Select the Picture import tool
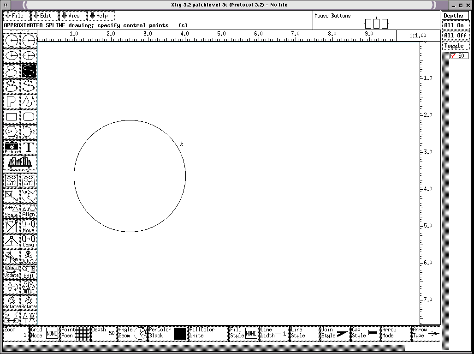The height and width of the screenshot is (354, 474). [12, 148]
